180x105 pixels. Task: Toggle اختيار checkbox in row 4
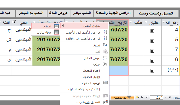(x=152, y=31)
